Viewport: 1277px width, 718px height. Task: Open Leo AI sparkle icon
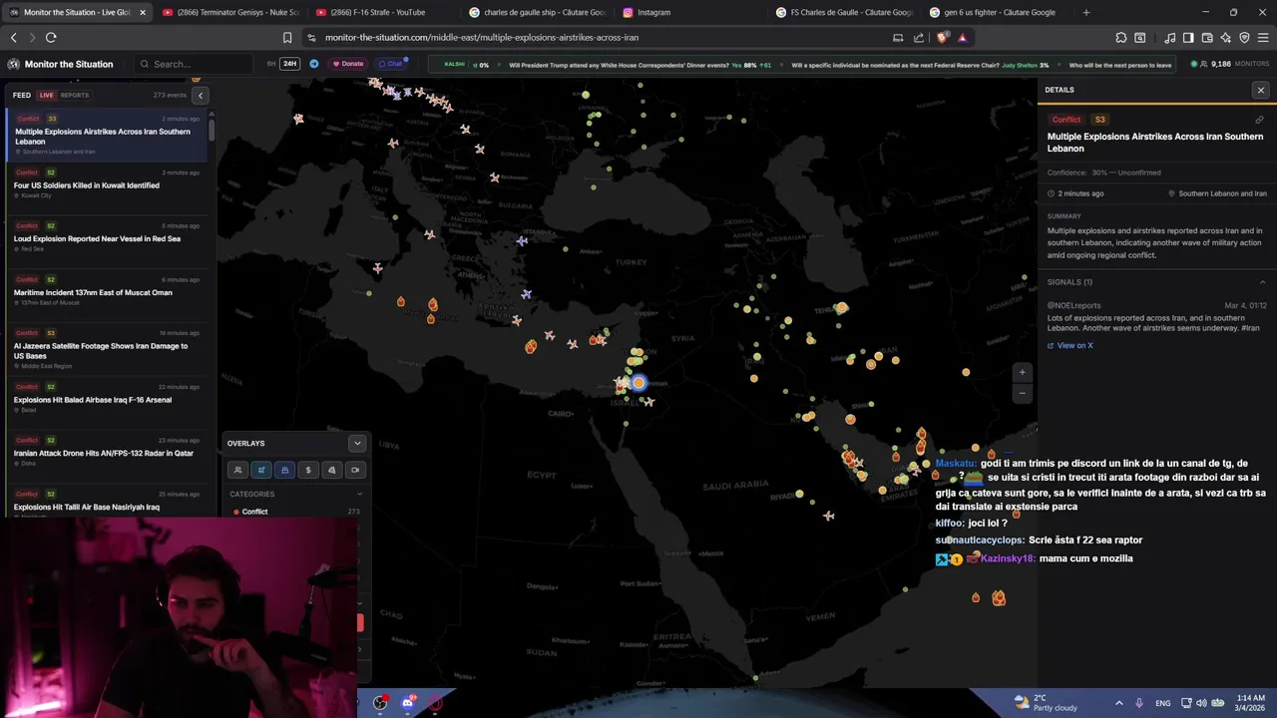(1225, 37)
